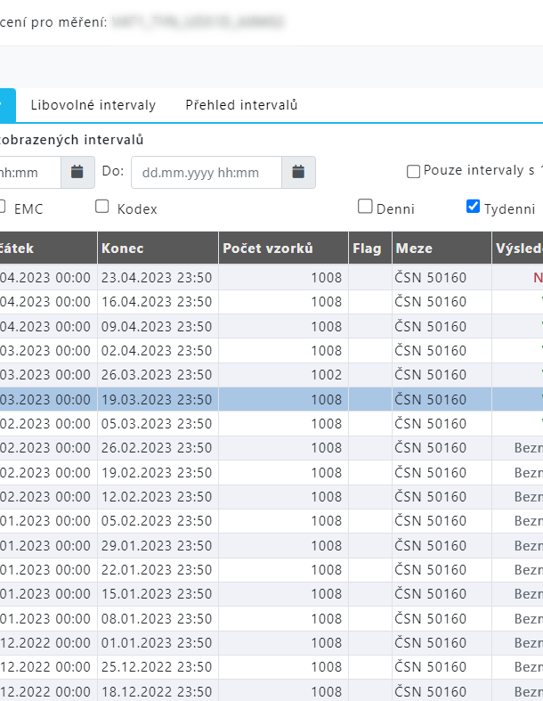Click sample count 1002 cell
The width and height of the screenshot is (543, 701).
click(x=283, y=375)
